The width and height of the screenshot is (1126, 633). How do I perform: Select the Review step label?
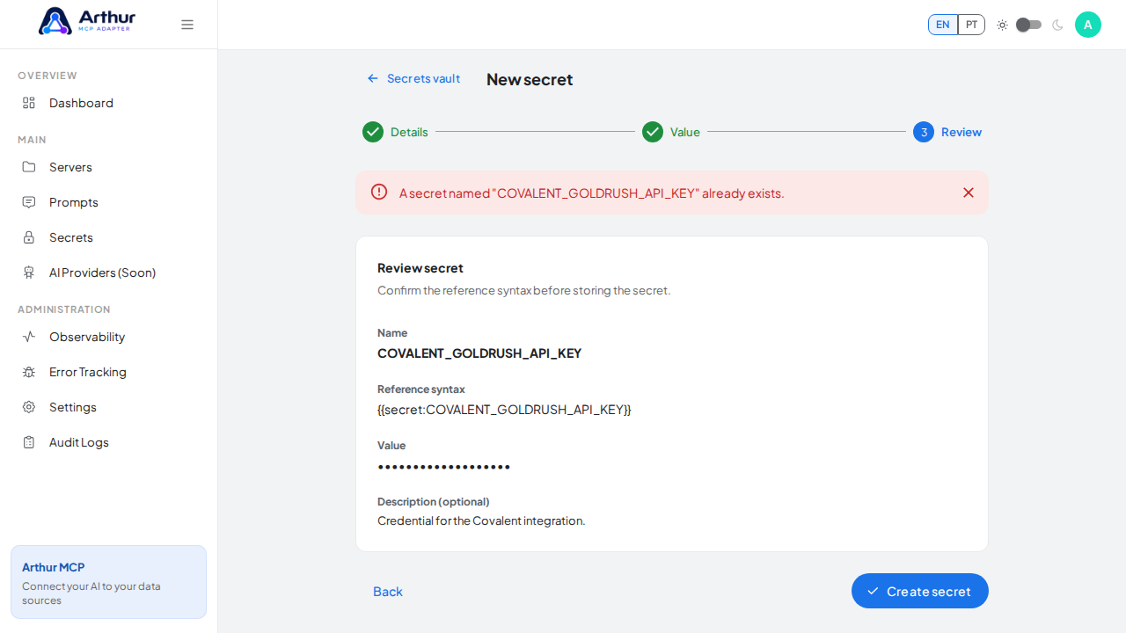tap(961, 132)
